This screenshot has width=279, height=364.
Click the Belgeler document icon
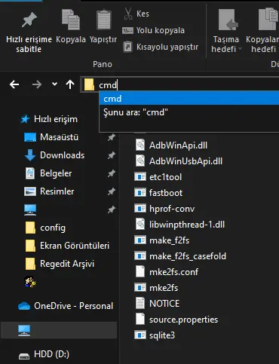coord(30,173)
